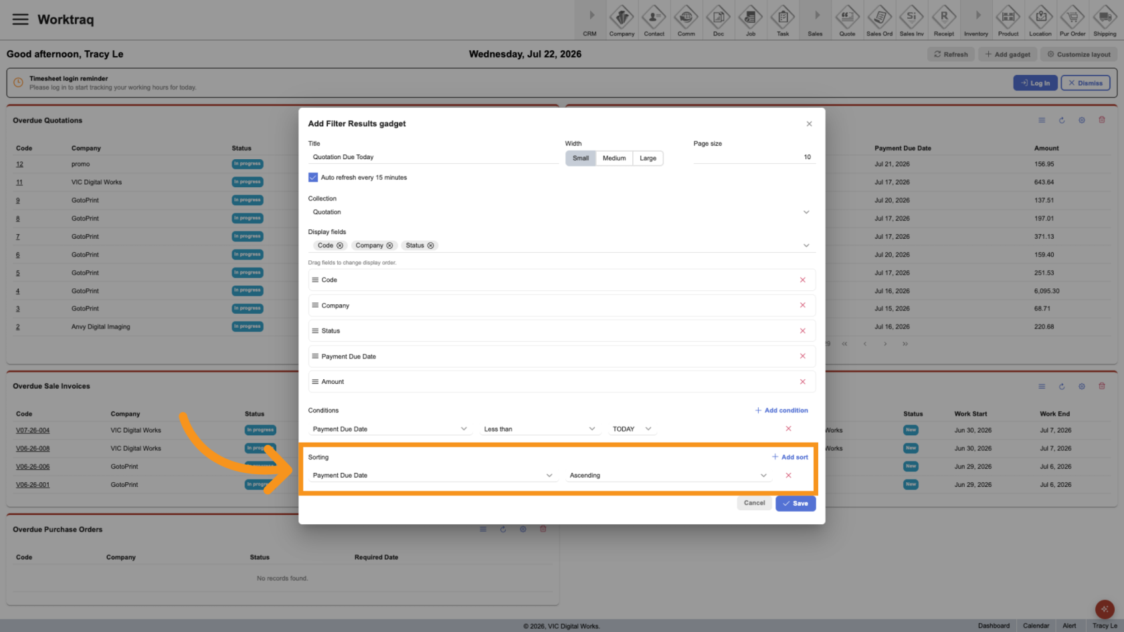The height and width of the screenshot is (632, 1124).
Task: Open the Collection dropdown
Action: 561,212
